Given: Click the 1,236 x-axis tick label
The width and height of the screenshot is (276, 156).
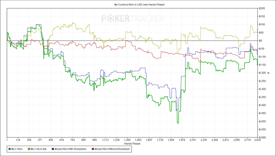Looking at the screenshot, I should pyautogui.click(x=116, y=140).
